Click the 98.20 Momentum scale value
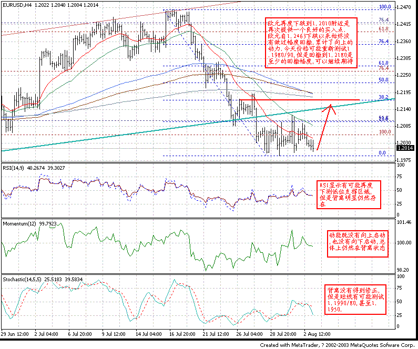 pos(403,270)
